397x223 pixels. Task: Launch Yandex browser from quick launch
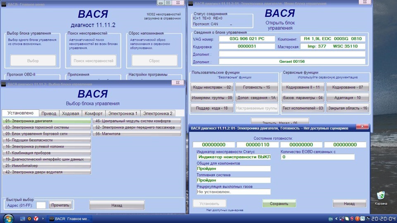pyautogui.click(x=36, y=219)
